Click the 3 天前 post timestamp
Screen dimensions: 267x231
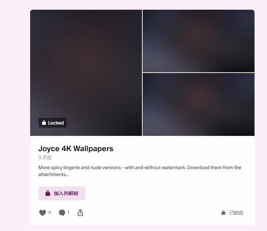coord(45,158)
